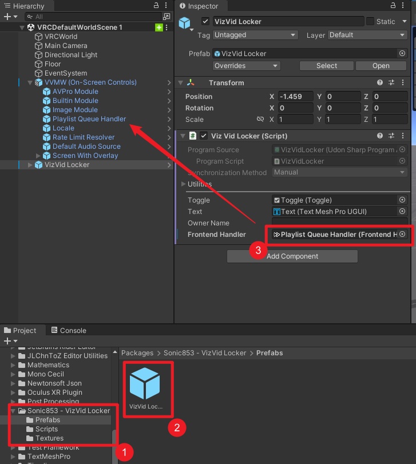Open Transform component three-dot context menu
The width and height of the screenshot is (416, 464).
tap(403, 82)
